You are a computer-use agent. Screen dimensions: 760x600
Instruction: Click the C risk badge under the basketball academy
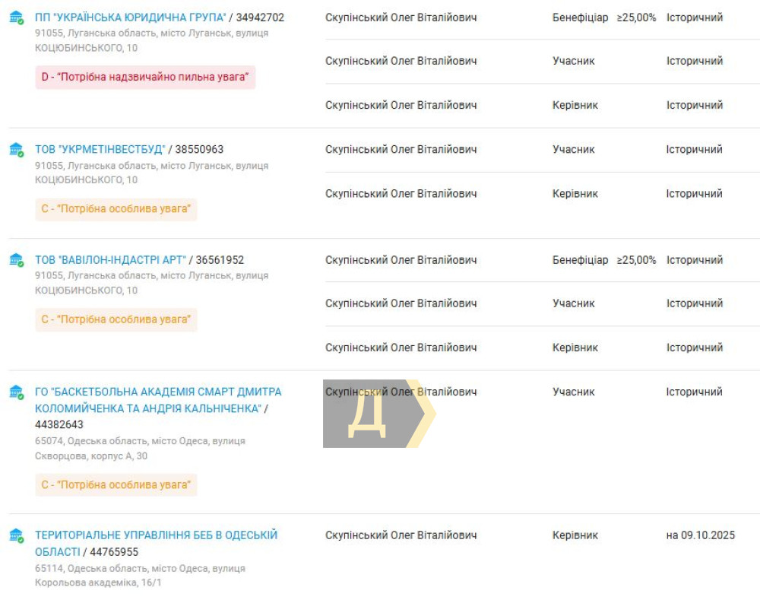click(x=116, y=484)
